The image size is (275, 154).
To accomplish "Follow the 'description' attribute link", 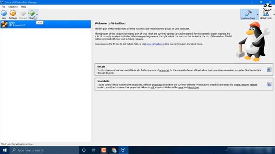I will tap(193, 87).
